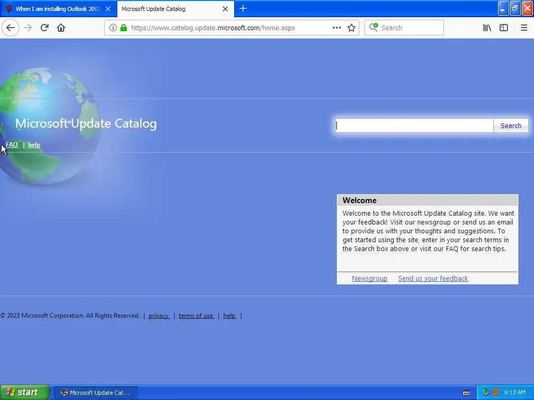Click the footer help link
The height and width of the screenshot is (400, 534).
coord(229,316)
